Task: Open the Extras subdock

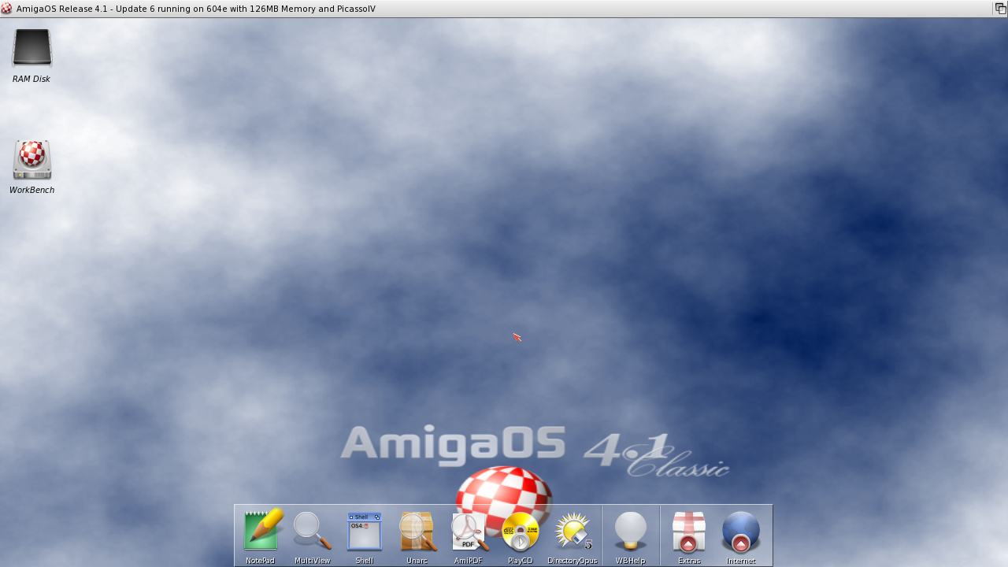Action: click(689, 531)
